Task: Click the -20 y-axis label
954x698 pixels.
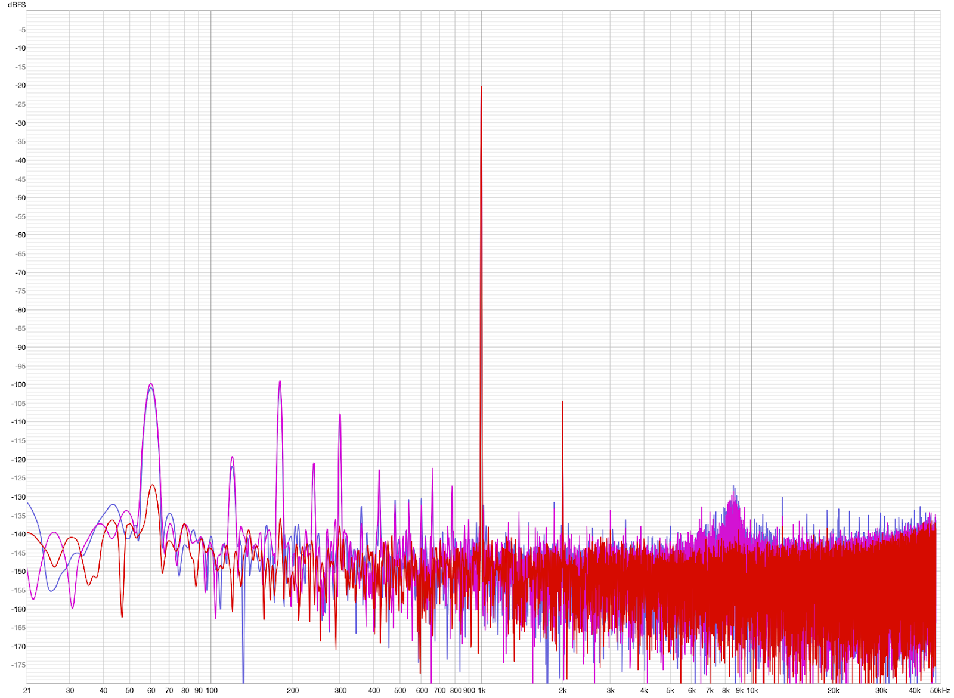Action: point(21,85)
